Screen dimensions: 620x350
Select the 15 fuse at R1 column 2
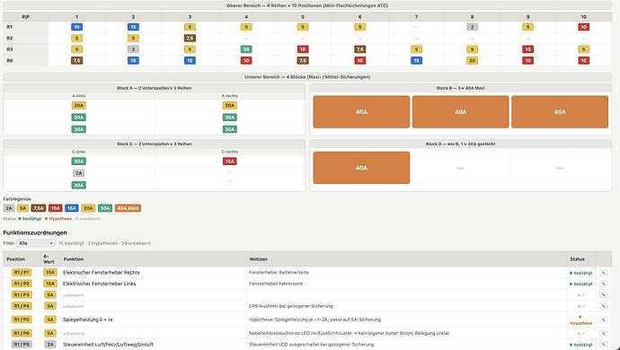[133, 27]
